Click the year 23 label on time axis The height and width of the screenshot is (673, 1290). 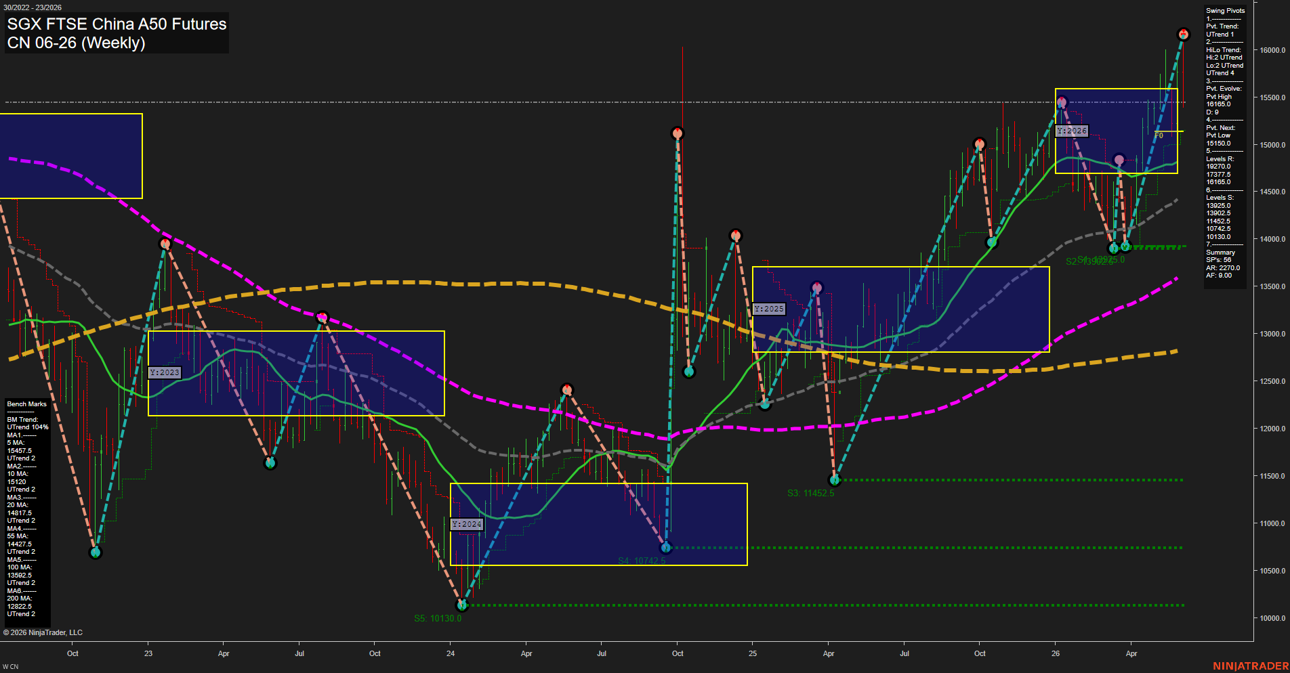[148, 653]
